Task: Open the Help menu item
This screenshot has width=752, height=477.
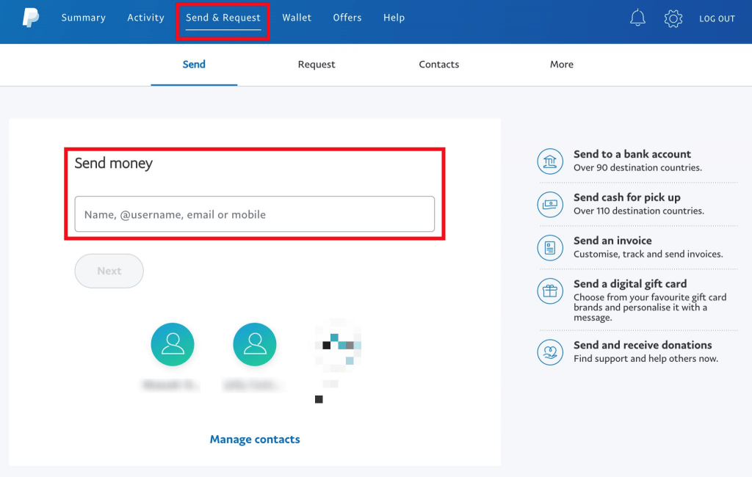Action: (x=394, y=18)
